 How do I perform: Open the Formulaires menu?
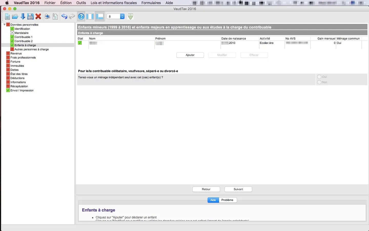point(151,3)
